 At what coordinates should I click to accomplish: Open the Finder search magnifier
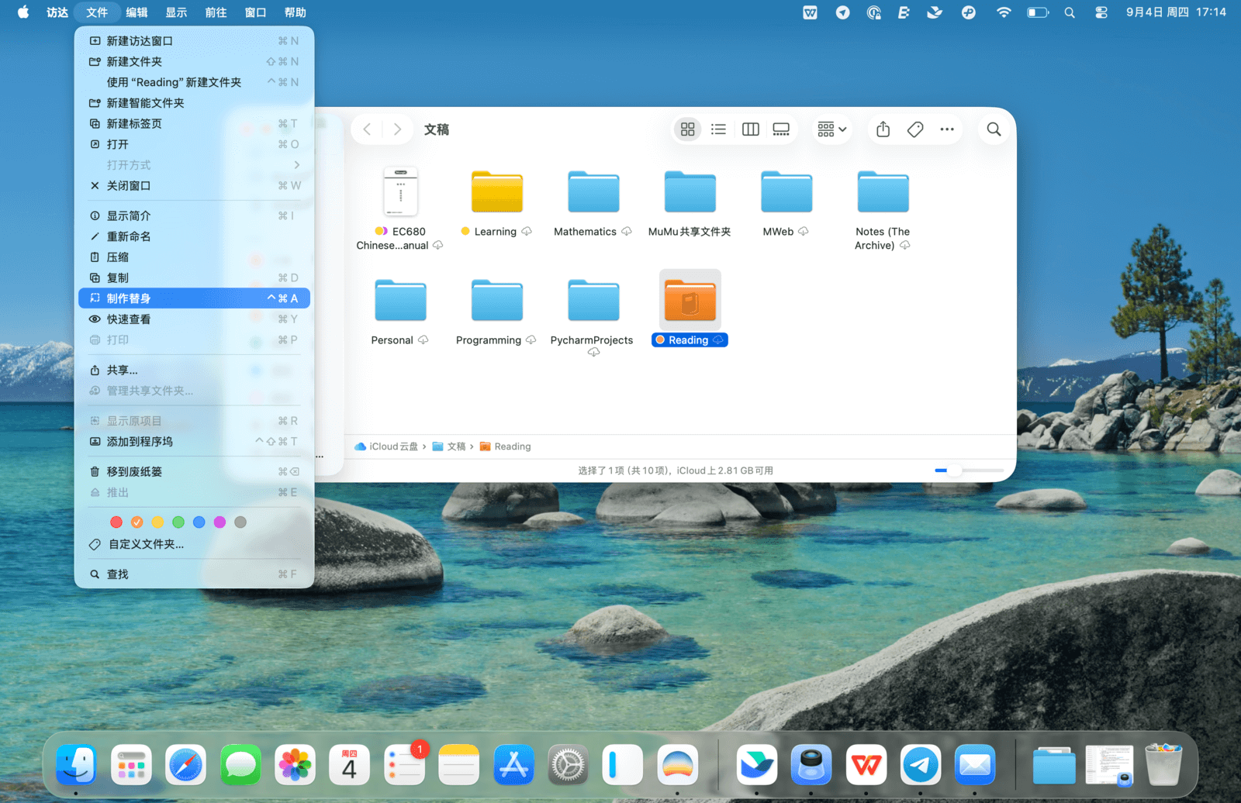tap(994, 129)
